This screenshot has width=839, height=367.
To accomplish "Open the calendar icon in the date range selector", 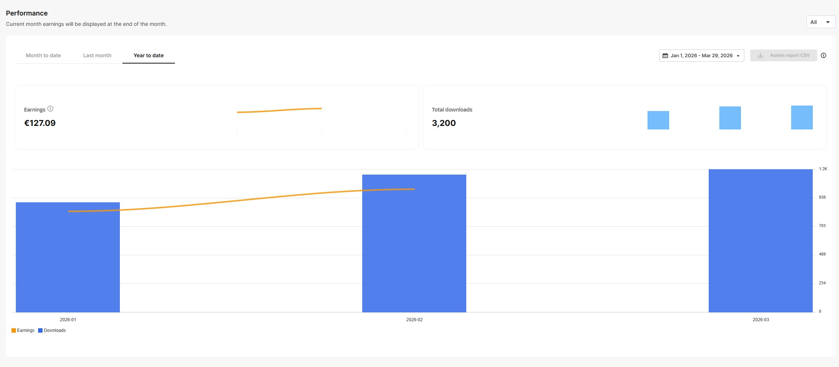I will tap(665, 55).
